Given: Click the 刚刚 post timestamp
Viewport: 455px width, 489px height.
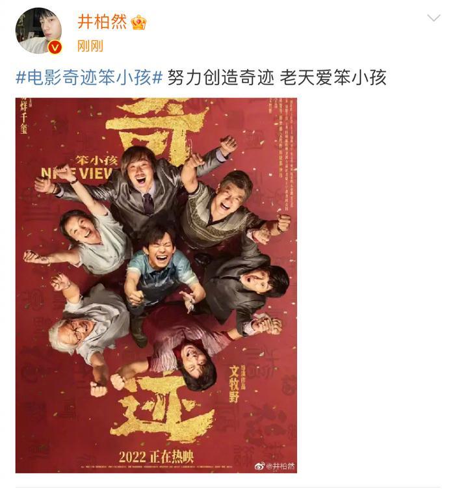Looking at the screenshot, I should (90, 46).
